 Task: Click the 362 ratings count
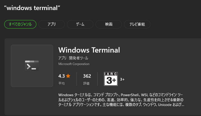(87, 76)
